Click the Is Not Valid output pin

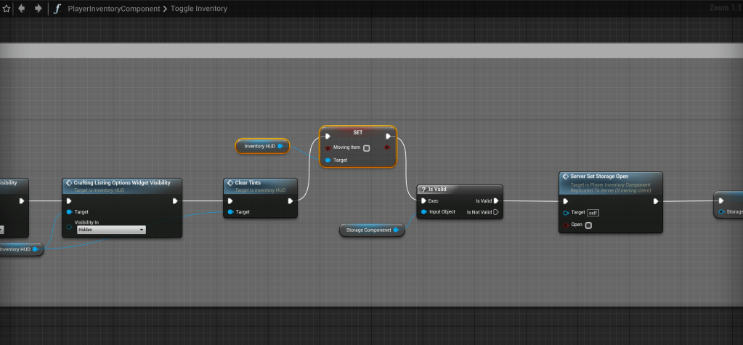[497, 212]
